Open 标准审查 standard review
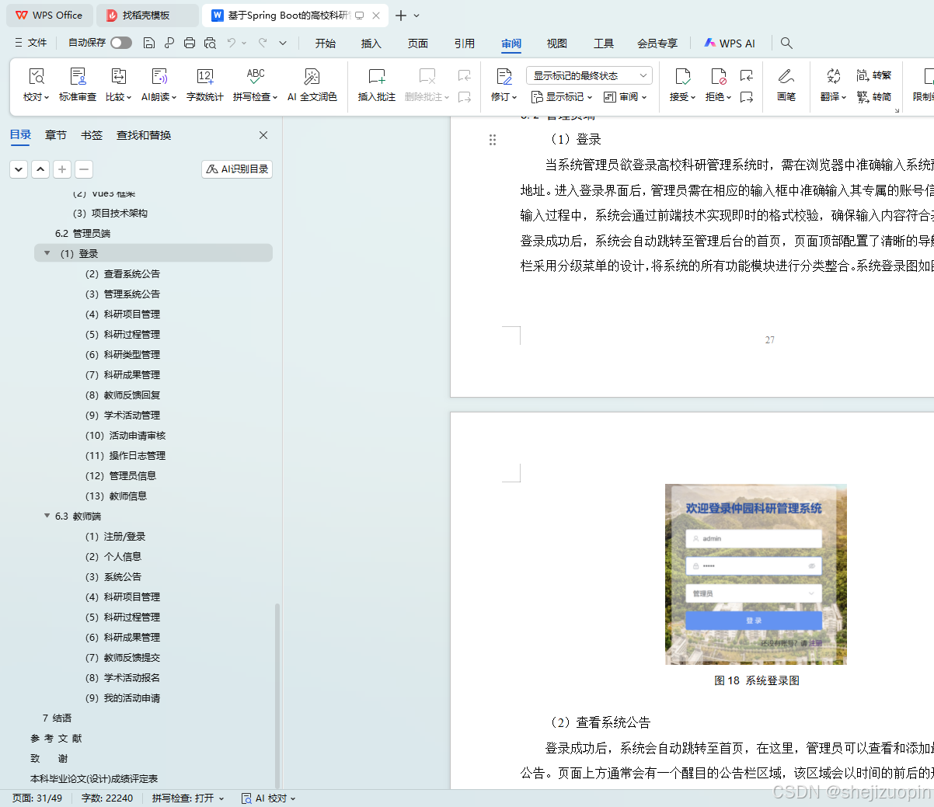 coord(78,85)
